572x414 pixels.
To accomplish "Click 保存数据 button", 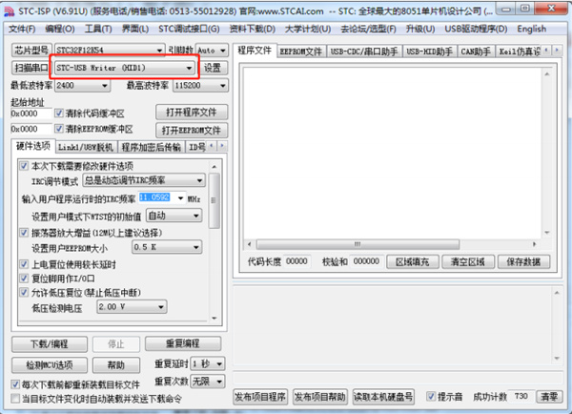I will 523,261.
